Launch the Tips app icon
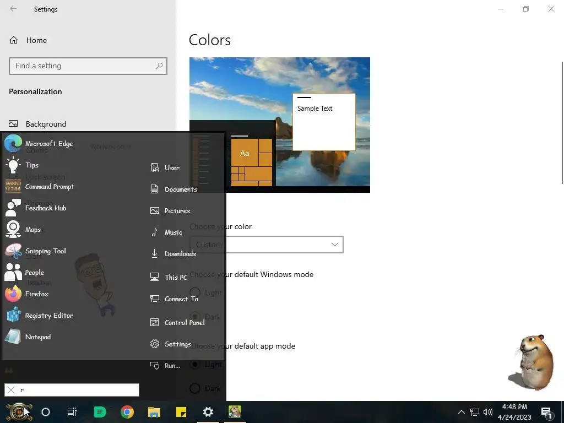This screenshot has height=423, width=564. click(13, 165)
